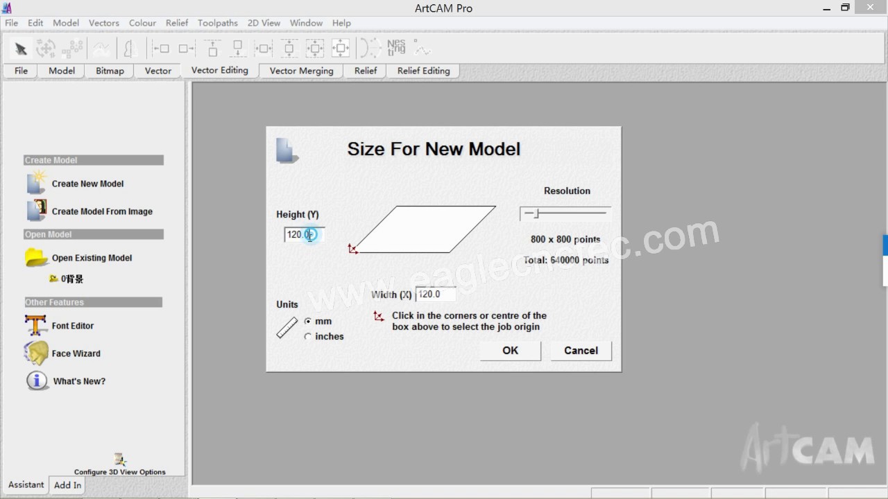The width and height of the screenshot is (888, 499).
Task: Open the File menu
Action: pos(12,23)
